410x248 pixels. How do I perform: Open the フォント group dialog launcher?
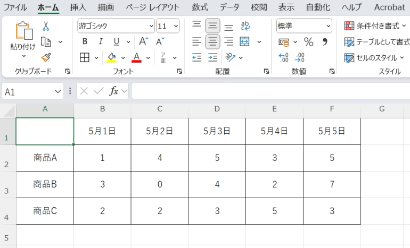click(179, 71)
